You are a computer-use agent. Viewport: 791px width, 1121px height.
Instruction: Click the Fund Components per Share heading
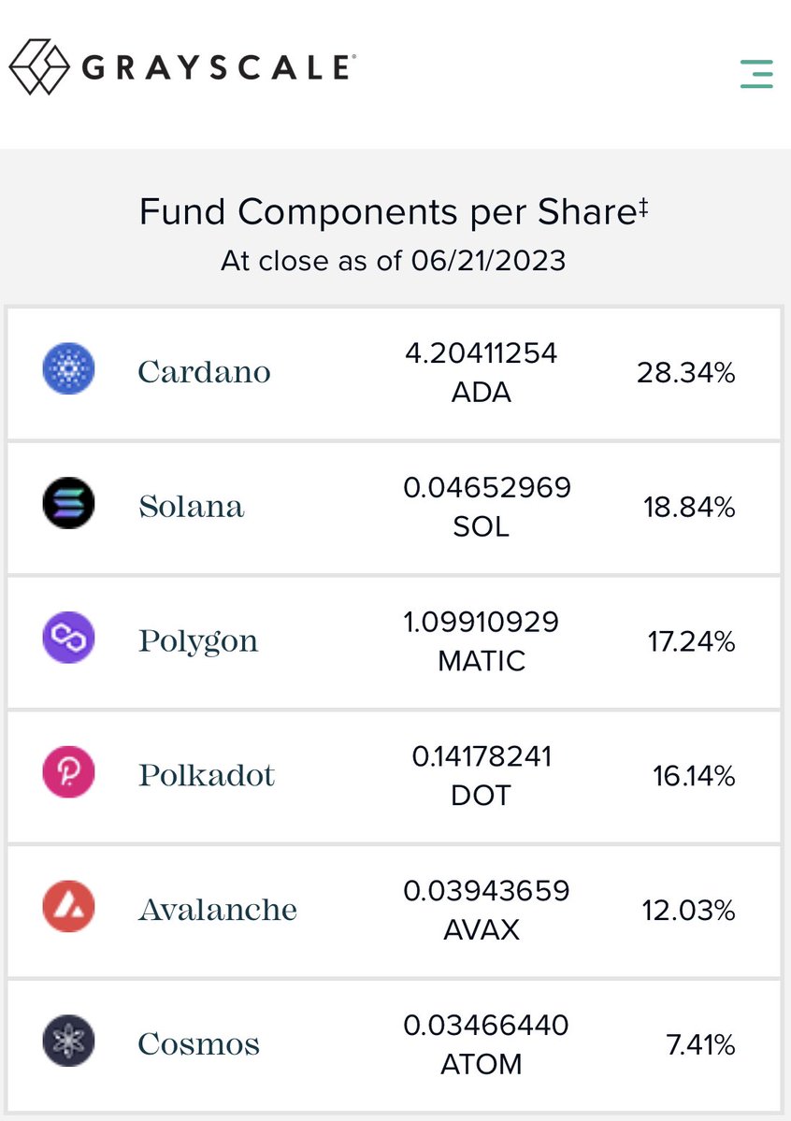point(394,211)
